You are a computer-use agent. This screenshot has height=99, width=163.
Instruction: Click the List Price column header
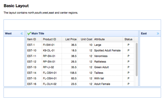pos(70,39)
